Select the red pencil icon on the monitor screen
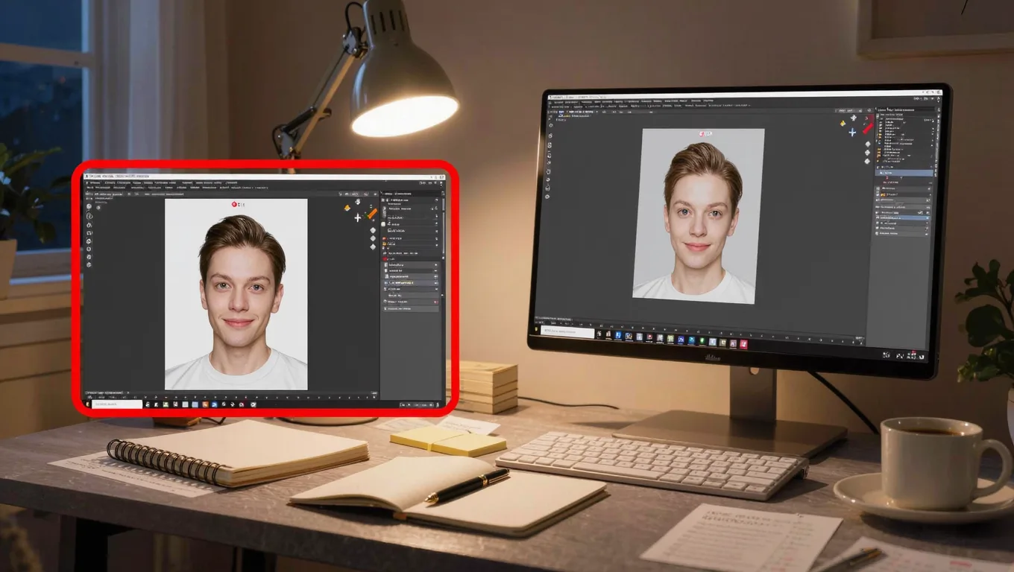Viewport: 1014px width, 572px height. tap(868, 127)
